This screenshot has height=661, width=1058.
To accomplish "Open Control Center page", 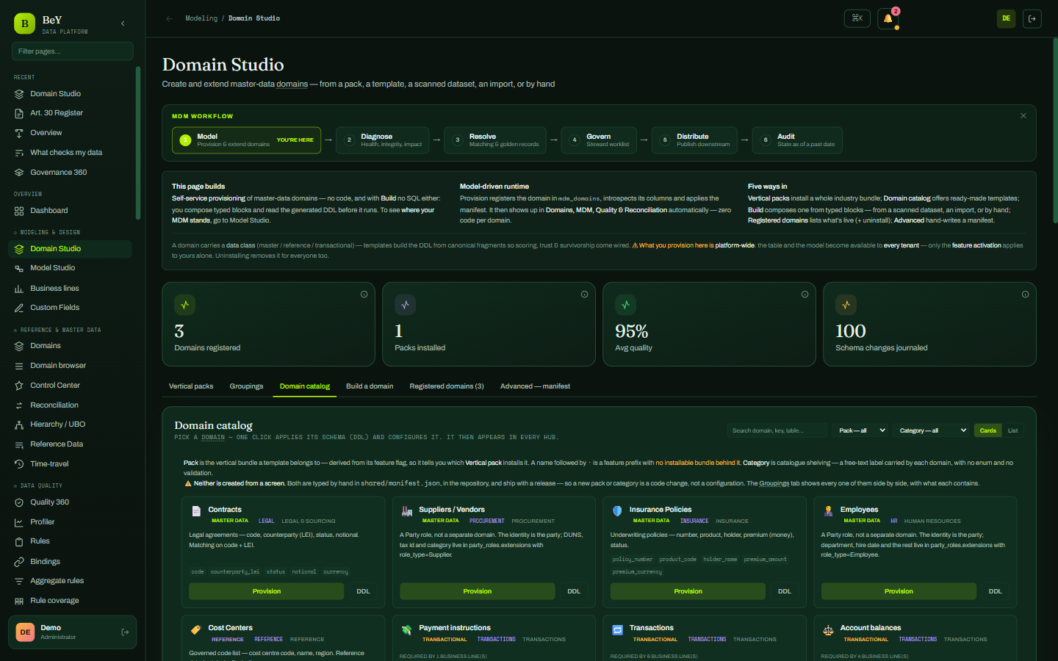I will pos(71,386).
